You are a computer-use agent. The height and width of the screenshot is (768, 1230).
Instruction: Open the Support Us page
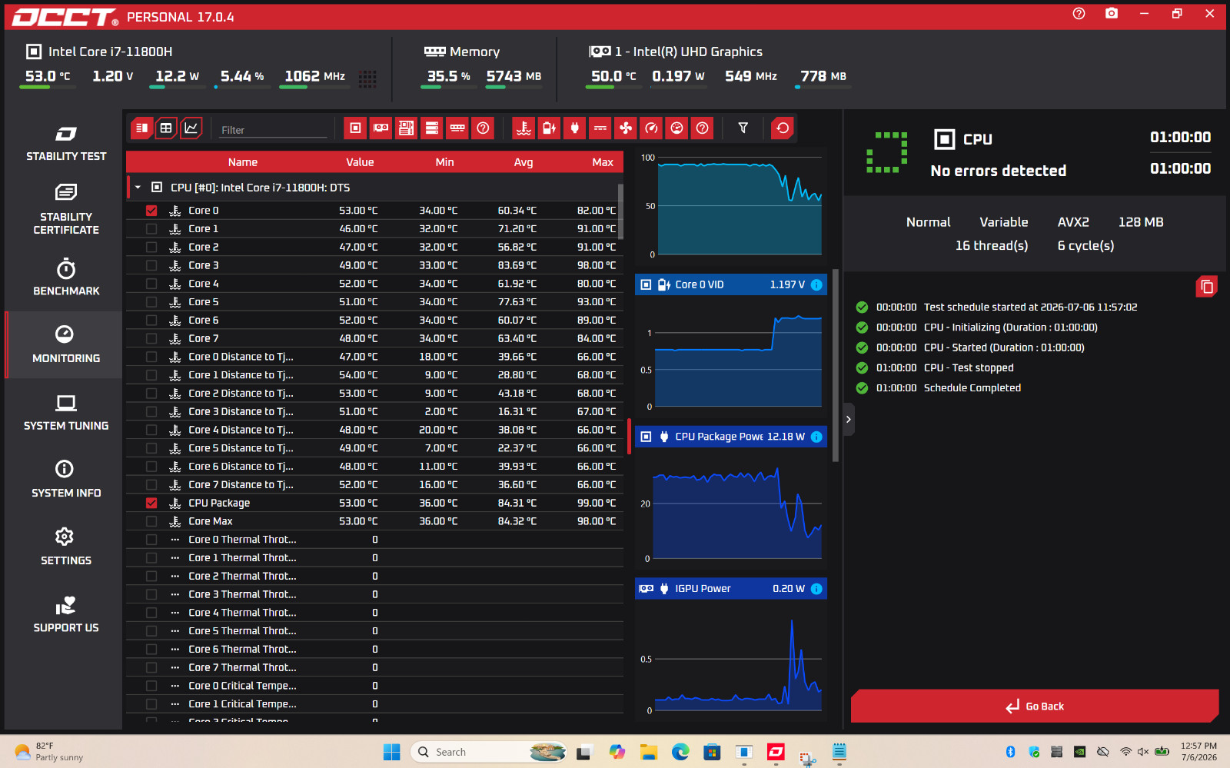point(66,614)
